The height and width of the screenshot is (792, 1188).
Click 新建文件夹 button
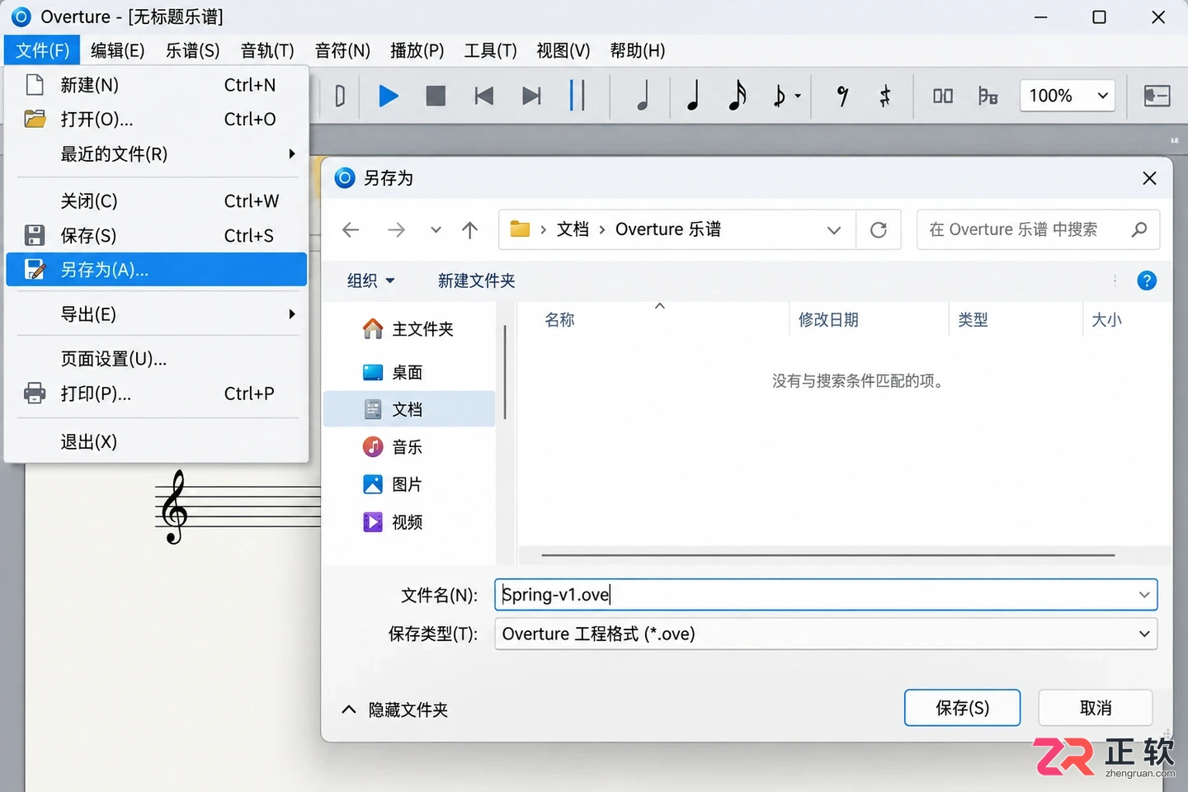tap(476, 281)
